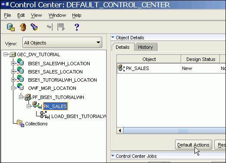Click the table's left scroll arrow

click(x=120, y=131)
